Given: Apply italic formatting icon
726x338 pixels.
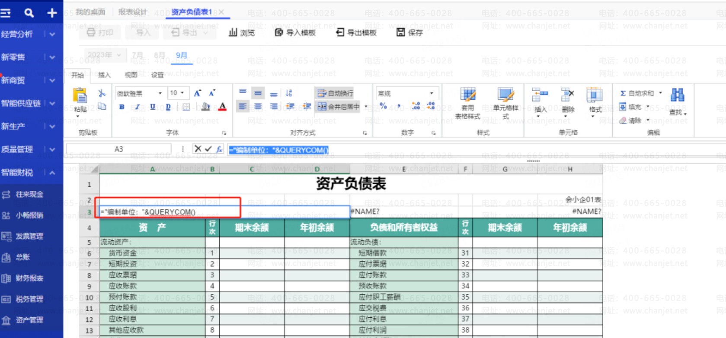Looking at the screenshot, I should [137, 107].
